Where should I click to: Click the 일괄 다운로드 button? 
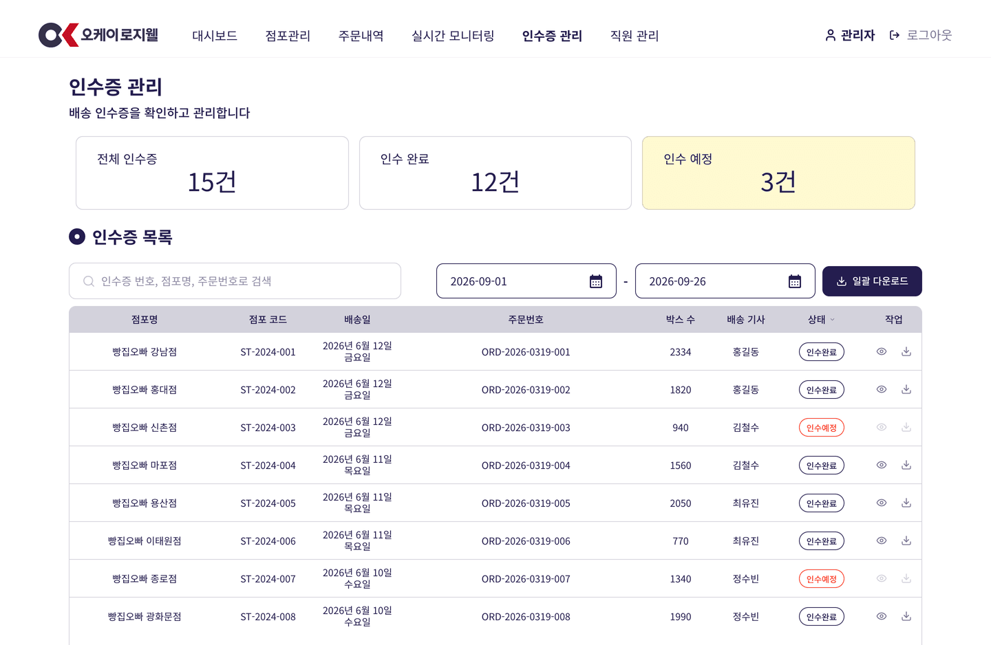pos(872,281)
